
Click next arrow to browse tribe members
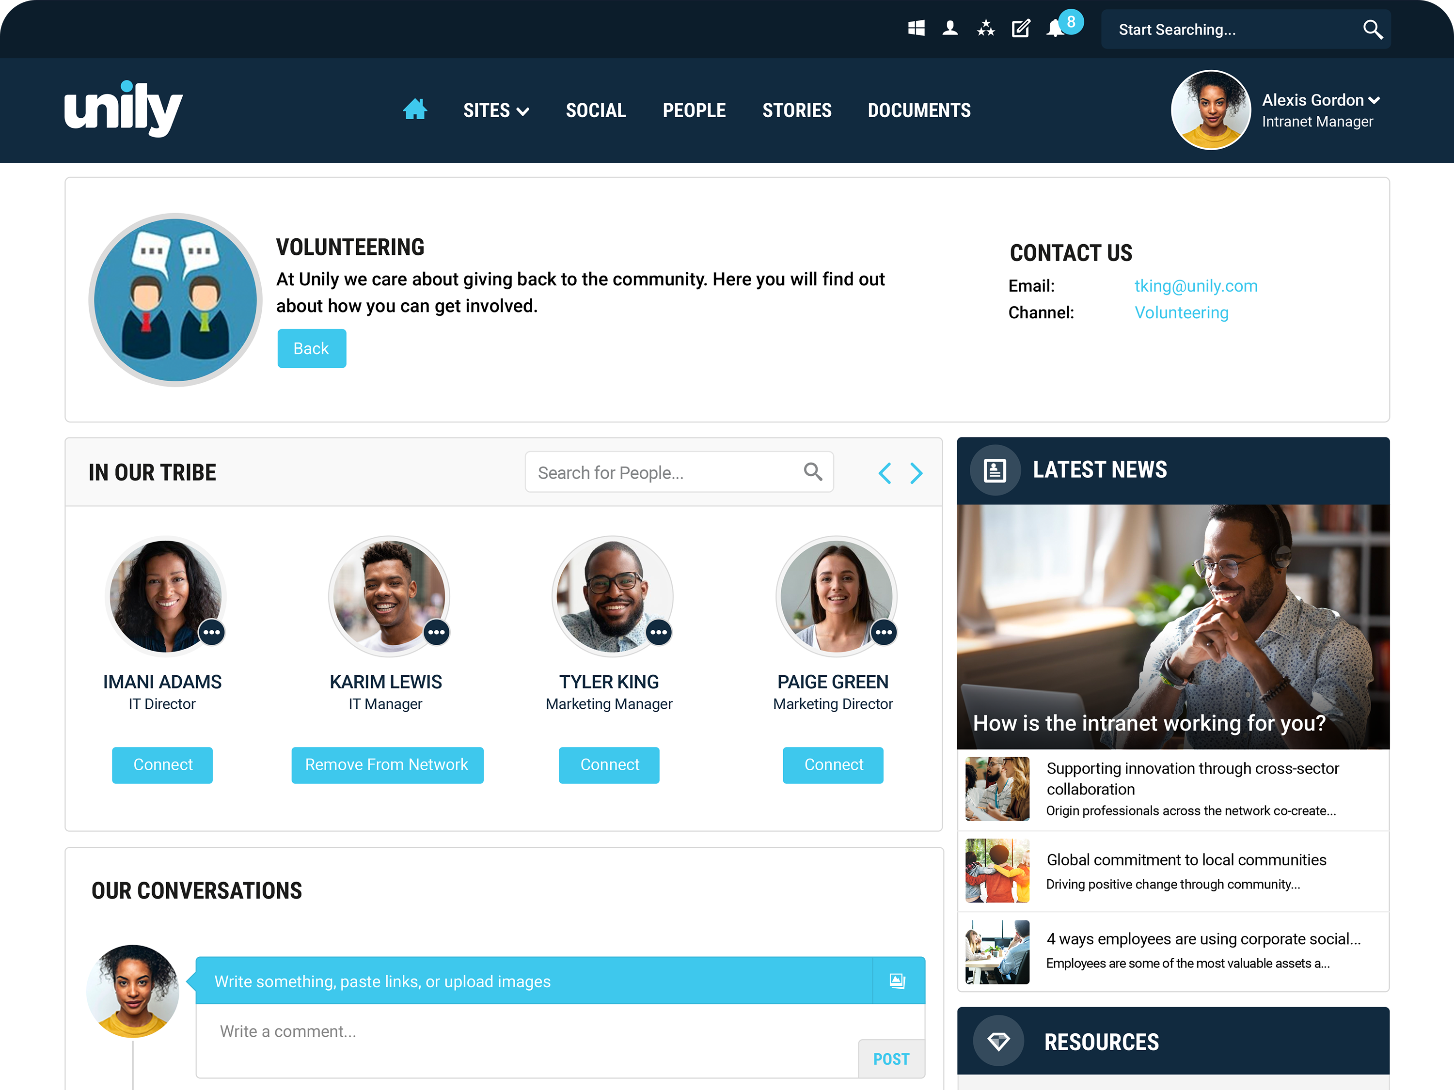(916, 473)
